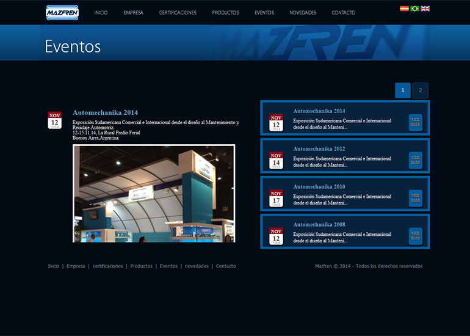The height and width of the screenshot is (336, 470).
Task: Click footer link certificaciones
Action: coord(107,266)
